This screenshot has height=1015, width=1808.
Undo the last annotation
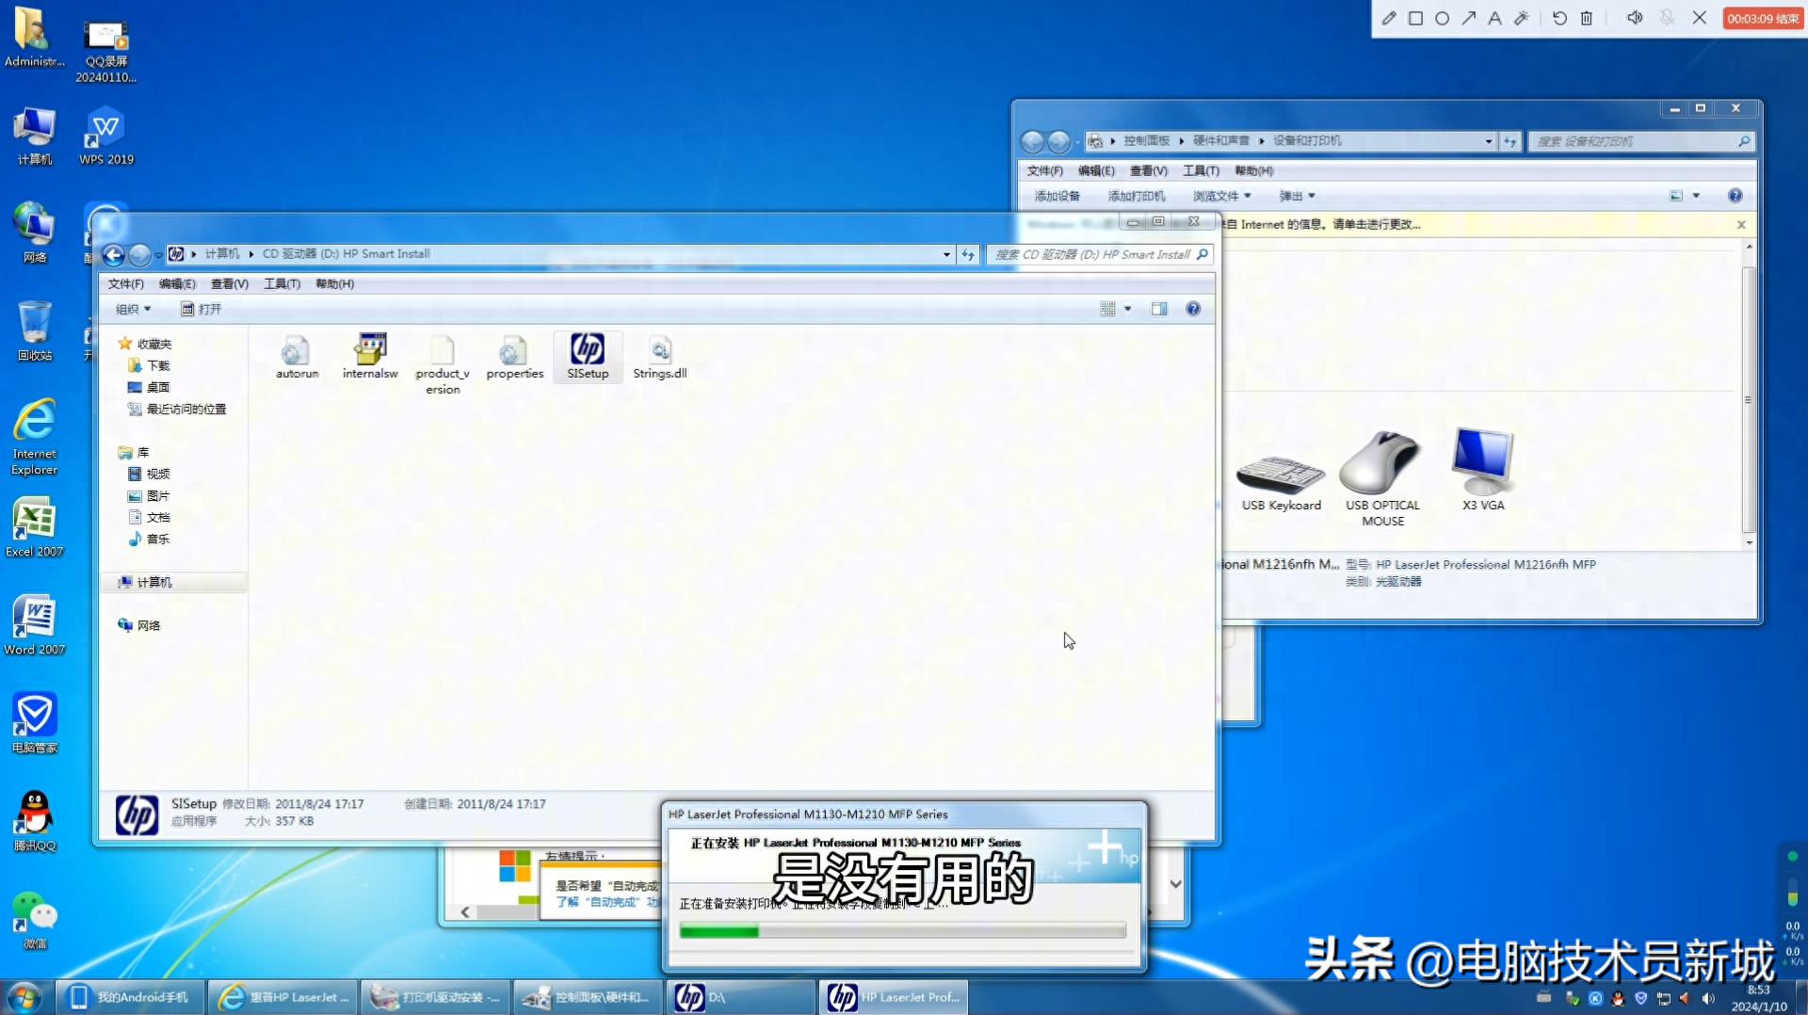click(1559, 17)
